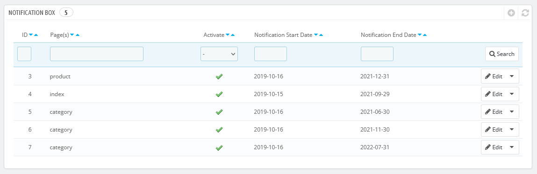Toggle active checkmark for product row

click(x=219, y=77)
